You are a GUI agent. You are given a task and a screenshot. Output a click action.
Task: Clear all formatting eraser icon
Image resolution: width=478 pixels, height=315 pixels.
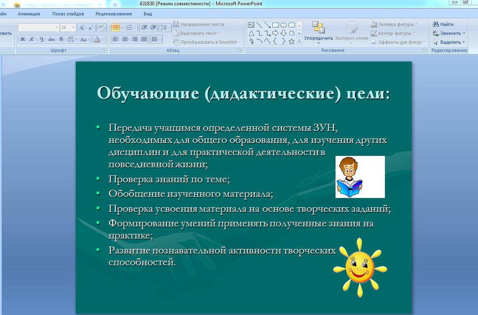pyautogui.click(x=102, y=28)
